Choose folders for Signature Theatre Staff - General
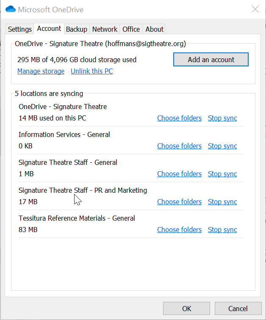The height and width of the screenshot is (320, 266). coord(179,174)
